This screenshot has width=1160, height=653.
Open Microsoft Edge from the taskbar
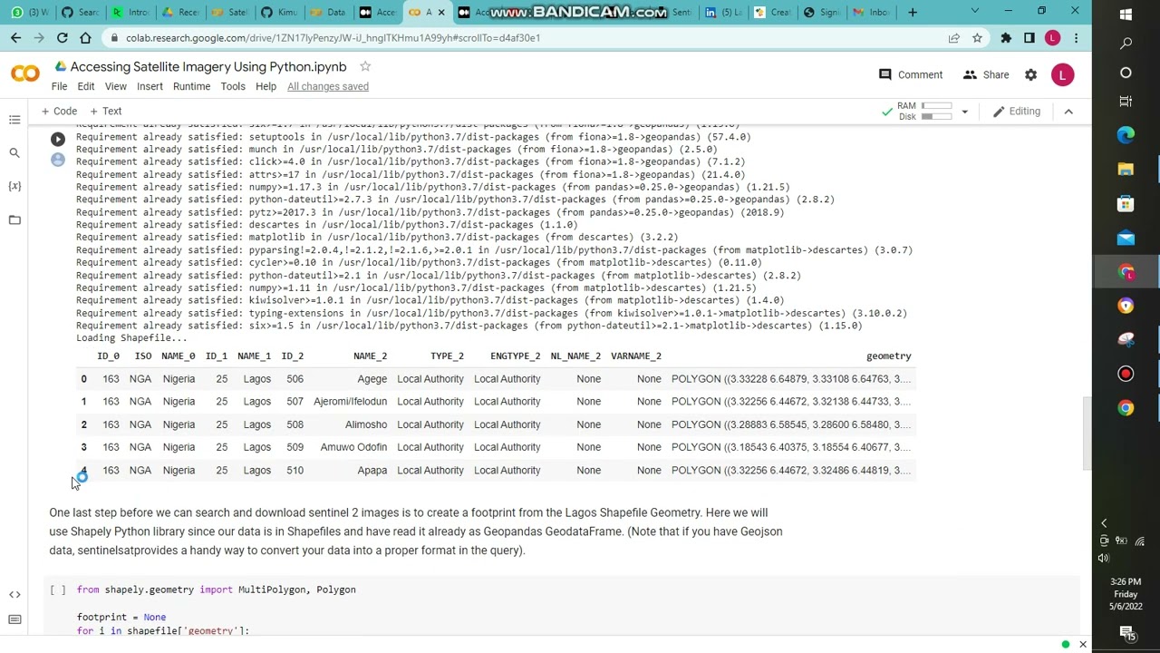(1126, 135)
